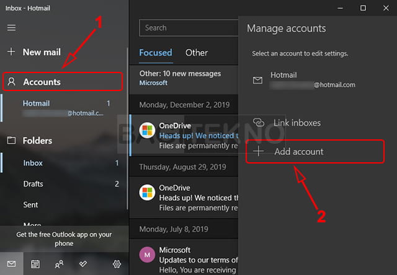Click the person icon next to Accounts
This screenshot has height=275, width=397.
(x=11, y=81)
